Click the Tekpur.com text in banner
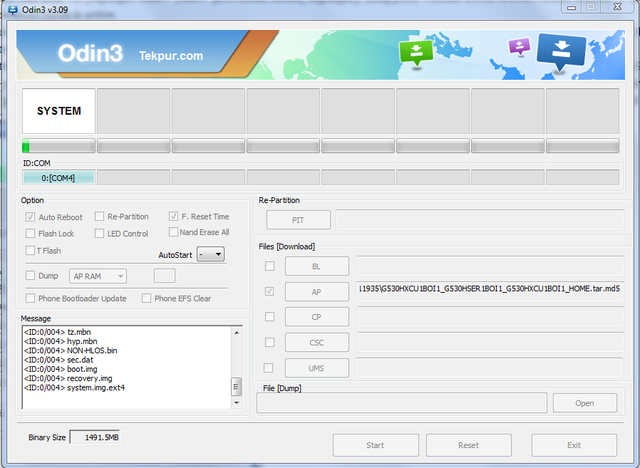This screenshot has height=468, width=640. pos(171,56)
